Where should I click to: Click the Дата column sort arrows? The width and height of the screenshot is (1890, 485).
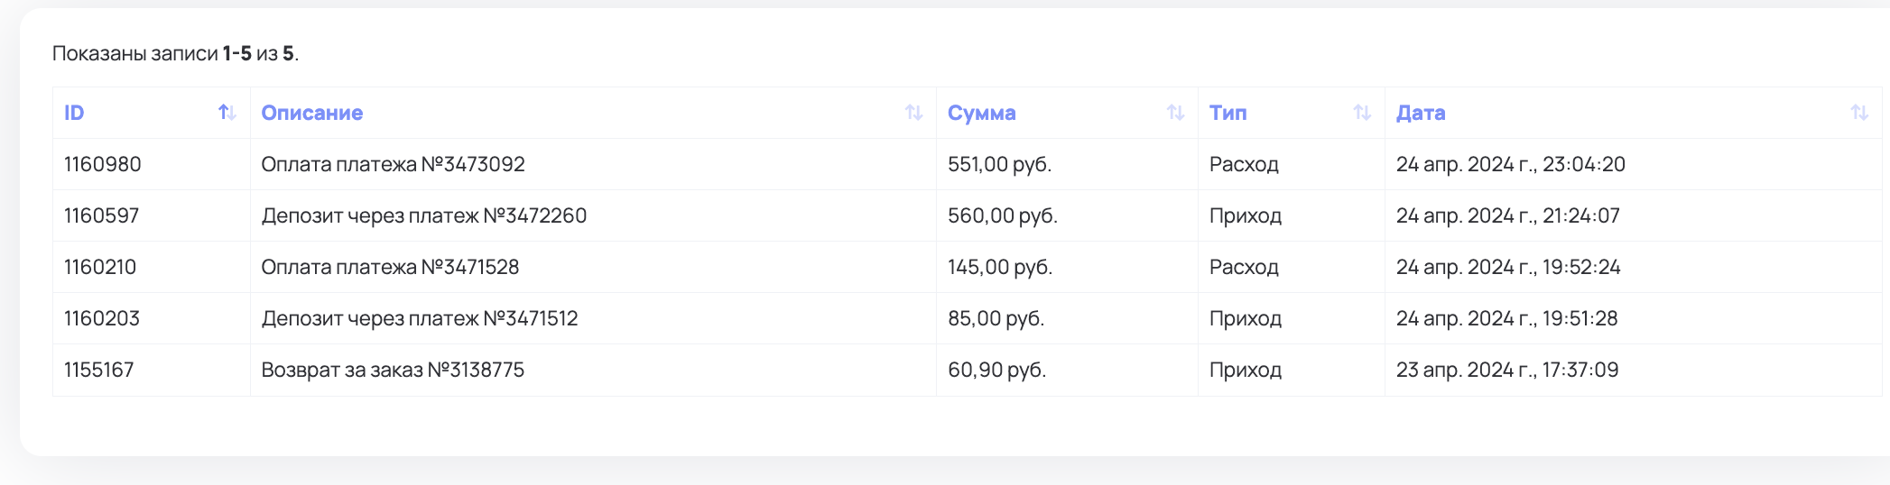coord(1859,113)
